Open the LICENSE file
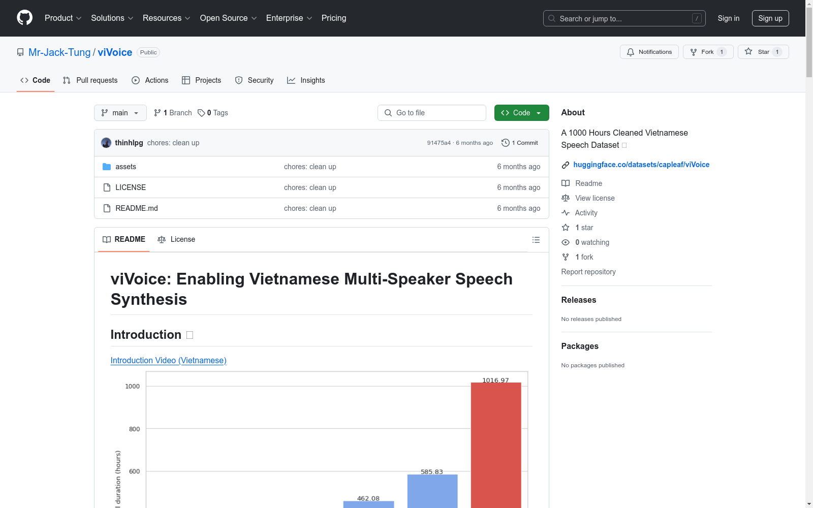The image size is (813, 508). pos(131,187)
